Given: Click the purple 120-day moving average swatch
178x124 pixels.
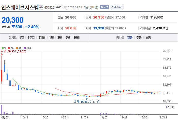Looking at the screenshot, I should coord(25,48).
